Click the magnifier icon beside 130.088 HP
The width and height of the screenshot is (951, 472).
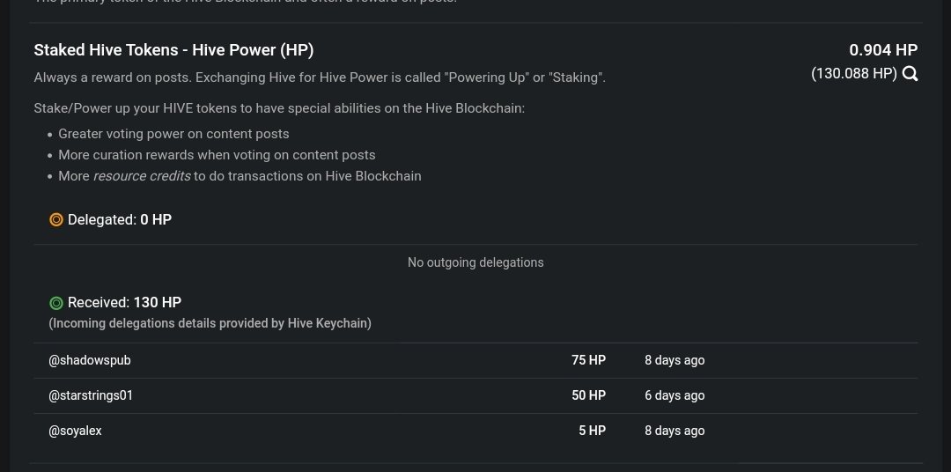tap(910, 74)
